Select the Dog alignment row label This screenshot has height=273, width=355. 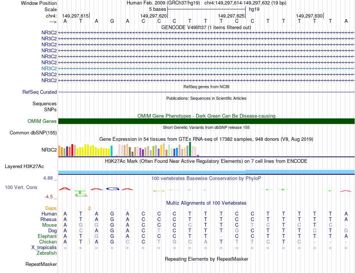[x=53, y=231]
